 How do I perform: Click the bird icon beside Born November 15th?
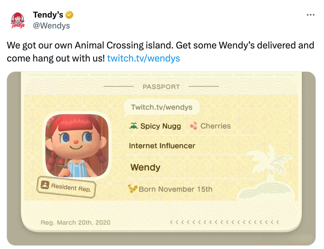pyautogui.click(x=134, y=188)
